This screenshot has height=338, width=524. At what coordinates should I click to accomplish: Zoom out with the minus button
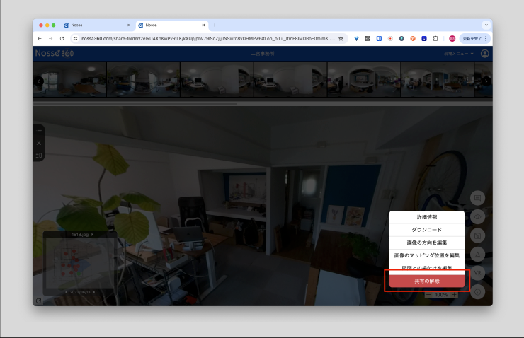428,295
